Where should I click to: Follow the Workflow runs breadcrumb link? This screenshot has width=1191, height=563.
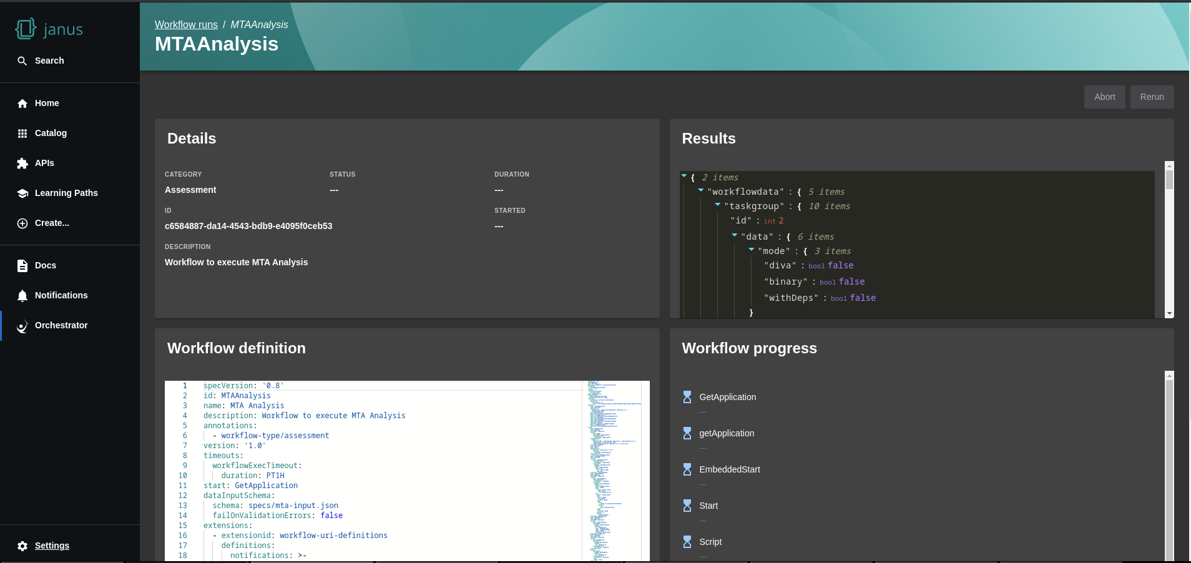(x=186, y=24)
